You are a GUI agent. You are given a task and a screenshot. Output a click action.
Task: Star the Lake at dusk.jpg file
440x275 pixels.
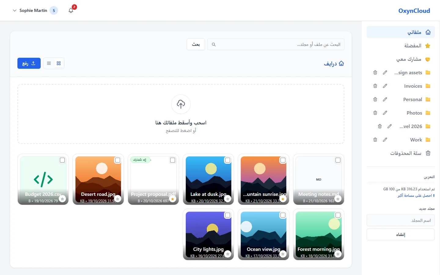[228, 199]
